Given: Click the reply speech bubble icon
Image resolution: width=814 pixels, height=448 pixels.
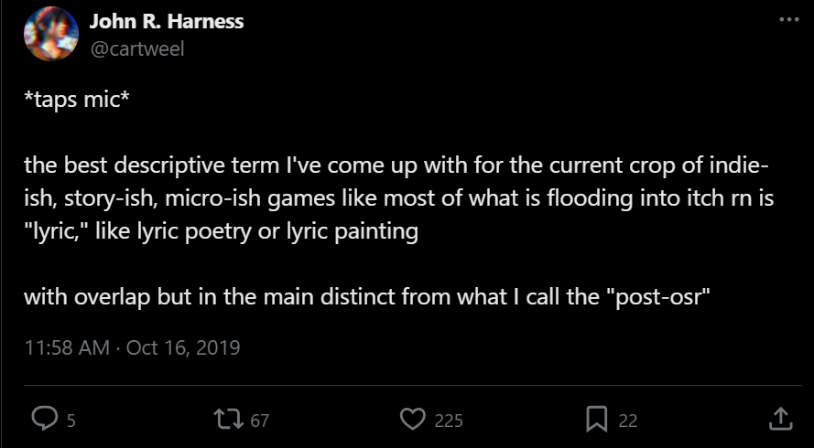Looking at the screenshot, I should pyautogui.click(x=46, y=419).
